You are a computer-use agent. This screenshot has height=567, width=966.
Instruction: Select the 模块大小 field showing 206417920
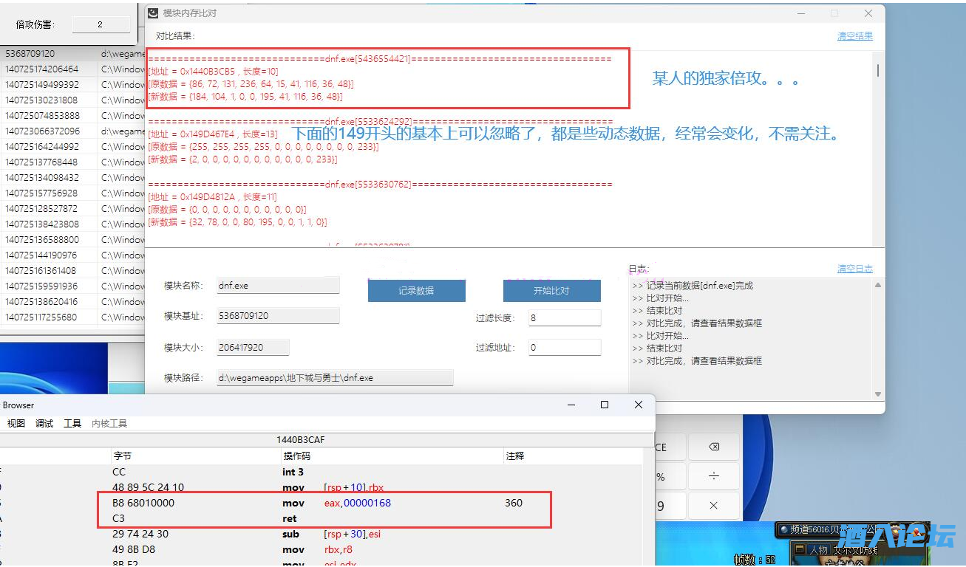point(253,347)
